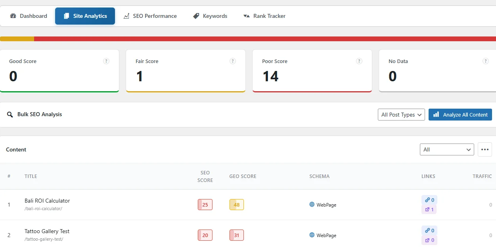
Task: Click the help question mark on Good Score card
Action: pyautogui.click(x=106, y=61)
